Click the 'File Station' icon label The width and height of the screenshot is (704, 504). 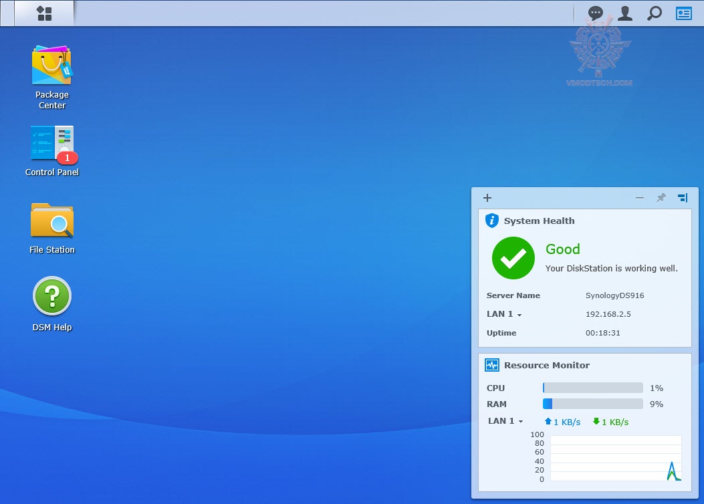pyautogui.click(x=52, y=250)
